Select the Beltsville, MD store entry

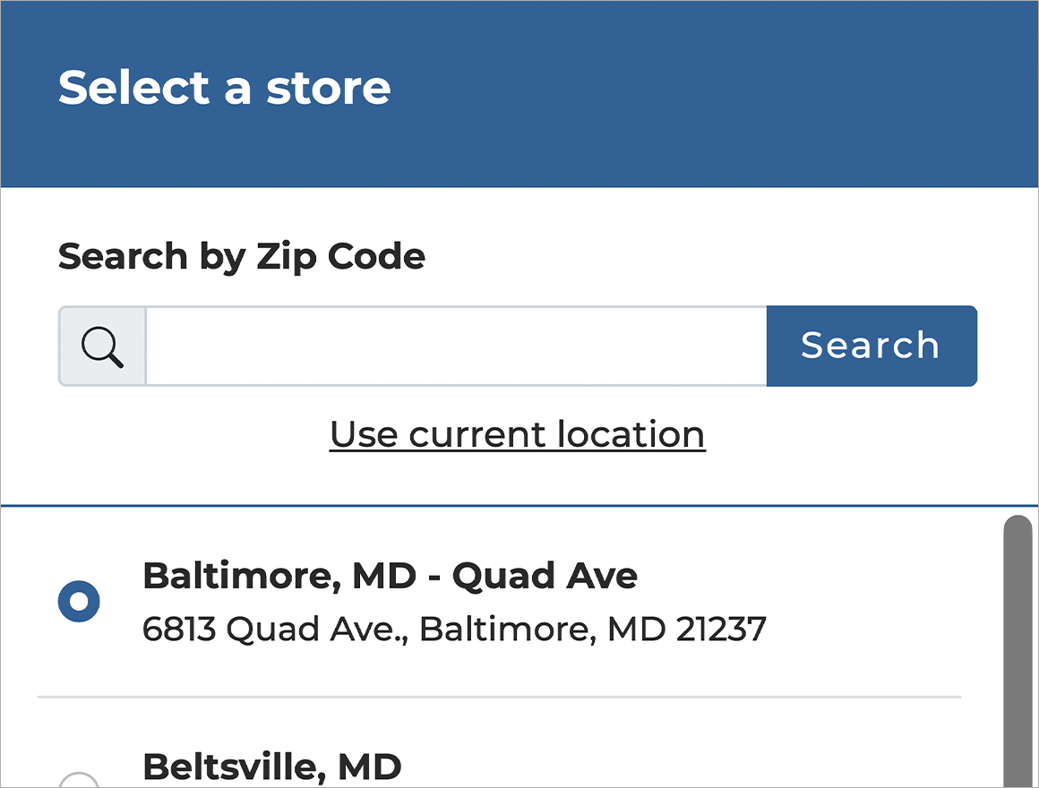[273, 767]
